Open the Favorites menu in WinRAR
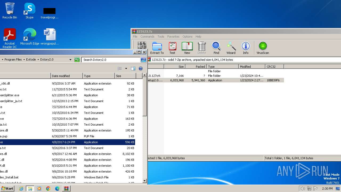The width and height of the screenshot is (341, 192). click(x=173, y=37)
